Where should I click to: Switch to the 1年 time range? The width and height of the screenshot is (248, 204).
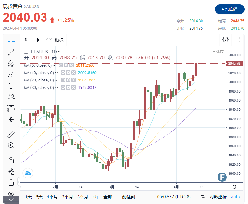(x=96, y=197)
